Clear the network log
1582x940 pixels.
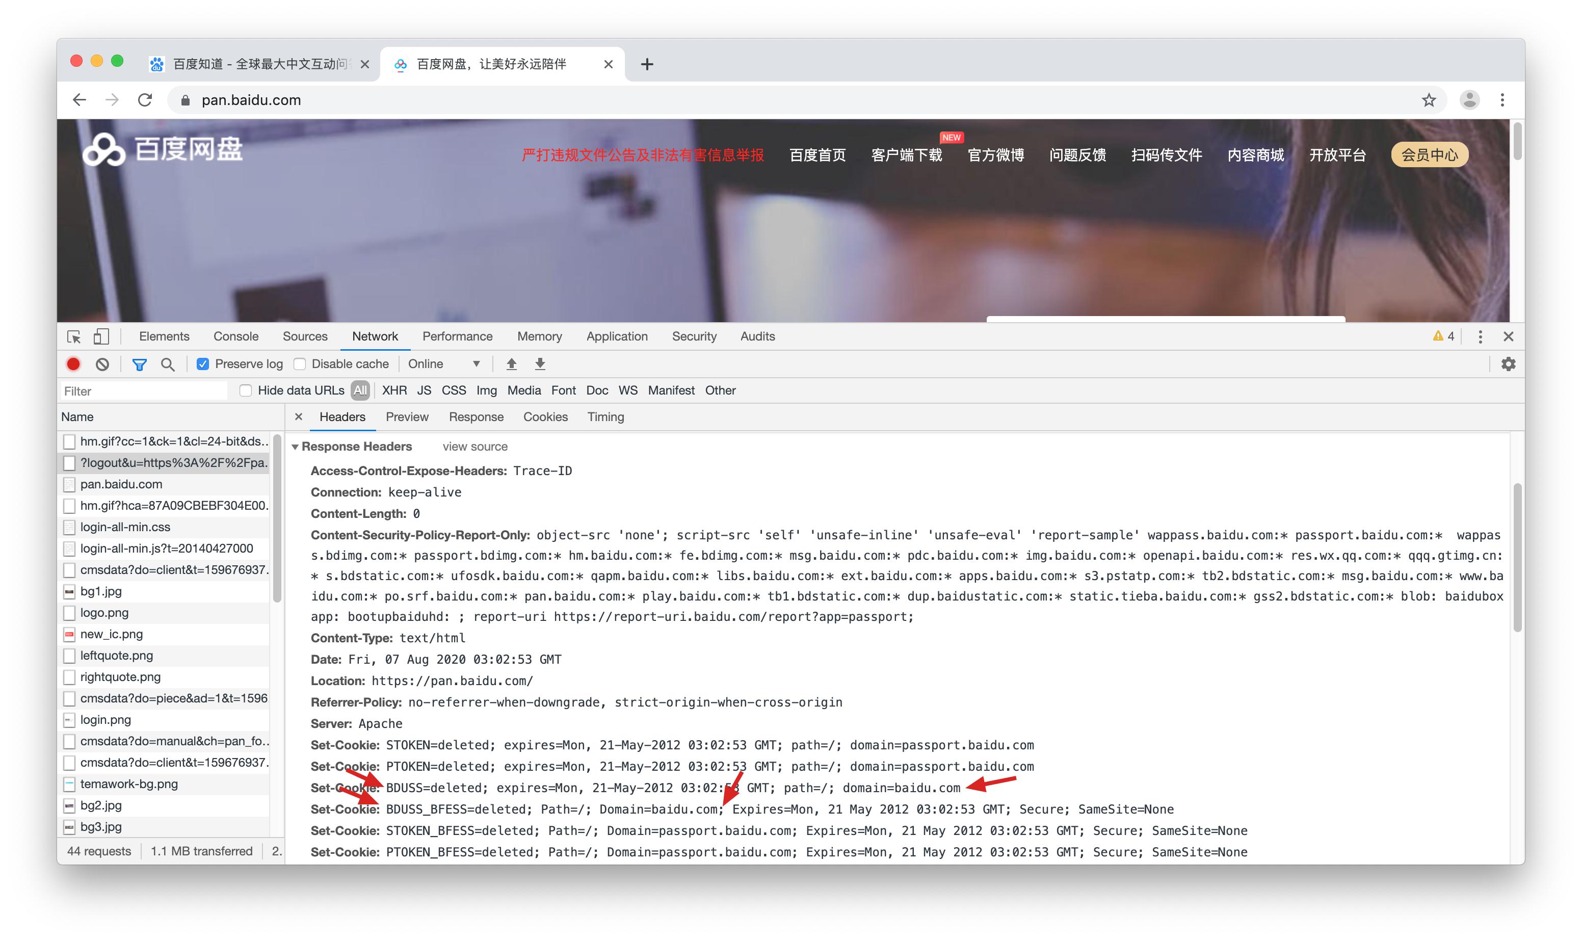pos(102,363)
